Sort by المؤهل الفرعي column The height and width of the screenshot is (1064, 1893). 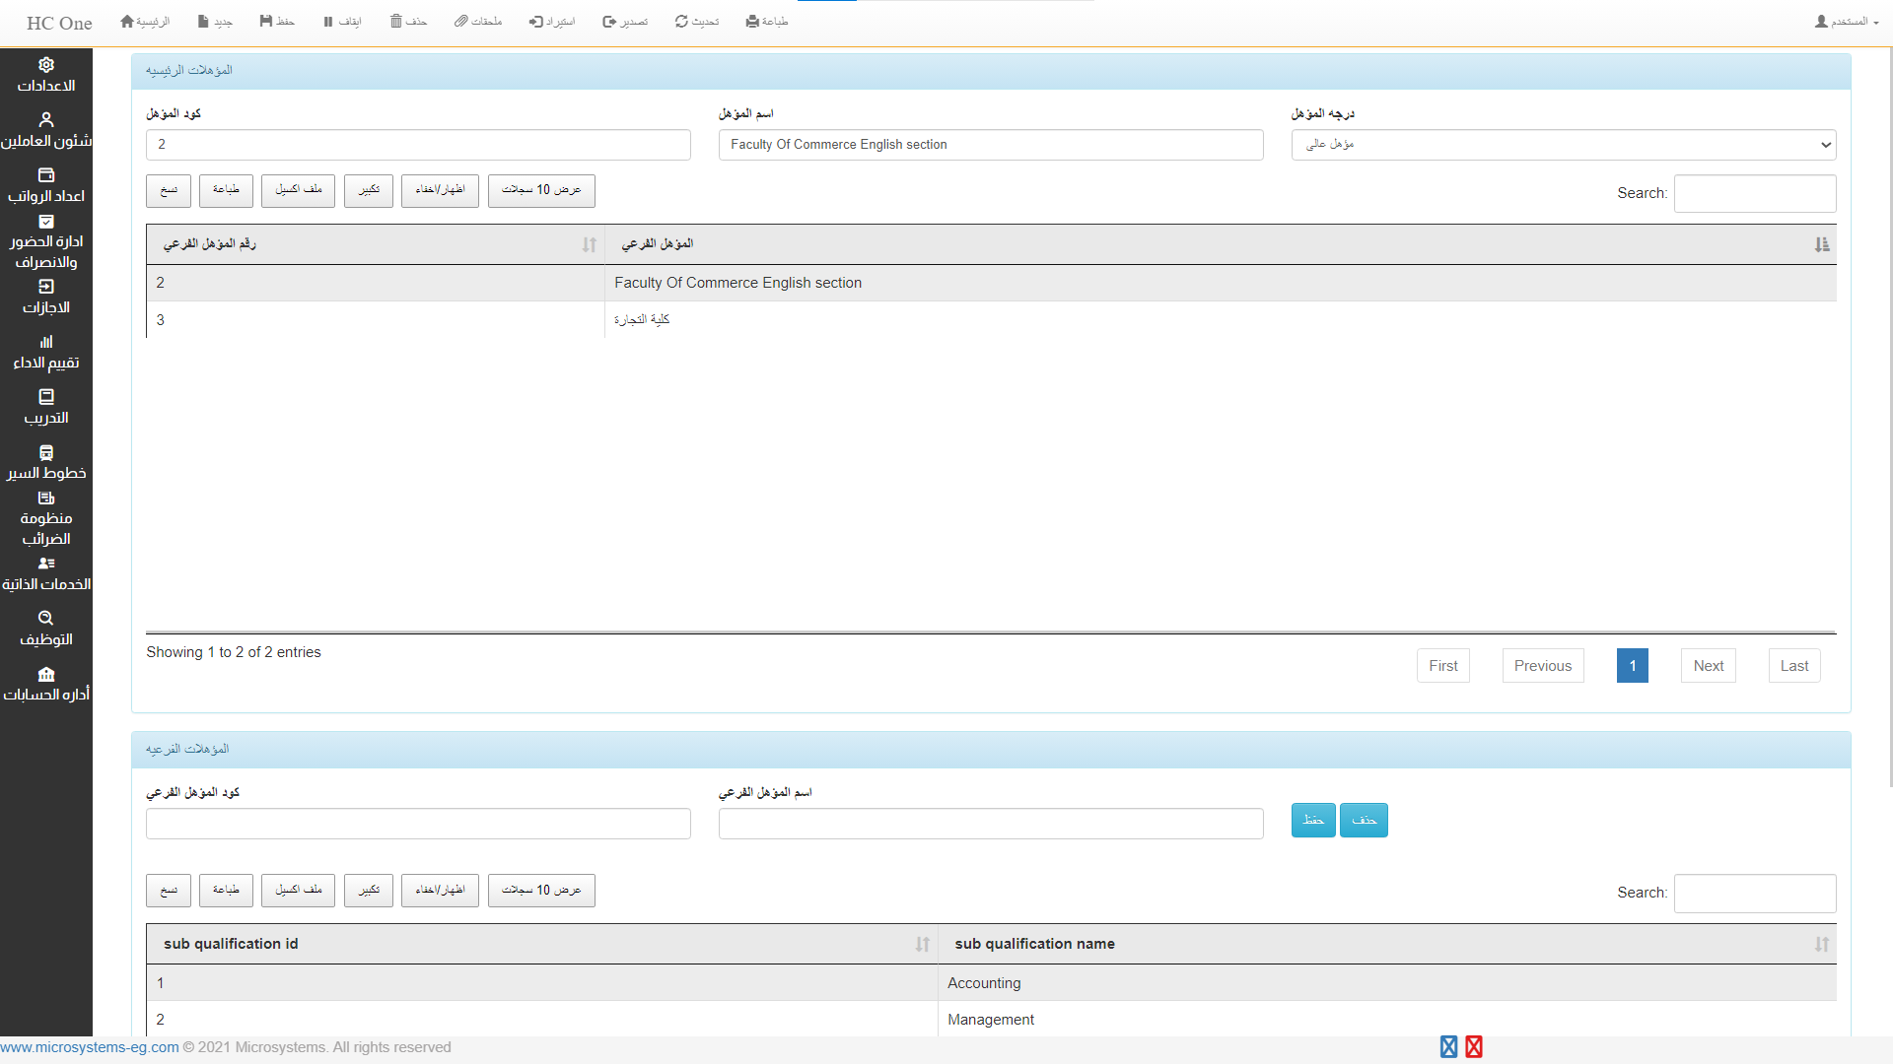pos(1221,244)
